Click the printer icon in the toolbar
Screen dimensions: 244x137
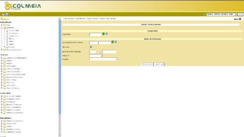pyautogui.click(x=7, y=14)
